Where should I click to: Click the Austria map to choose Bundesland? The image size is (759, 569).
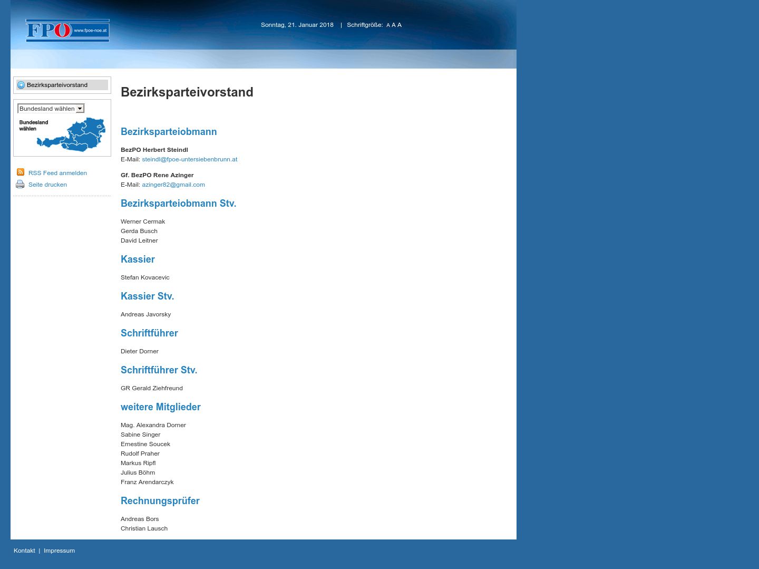(x=71, y=134)
